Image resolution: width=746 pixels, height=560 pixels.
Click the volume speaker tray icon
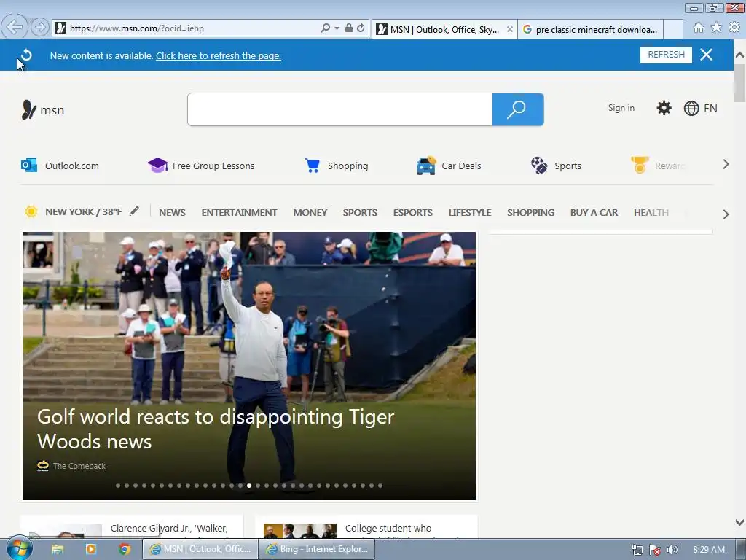point(672,550)
